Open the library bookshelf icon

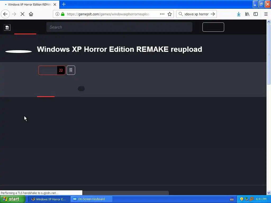coord(247,14)
